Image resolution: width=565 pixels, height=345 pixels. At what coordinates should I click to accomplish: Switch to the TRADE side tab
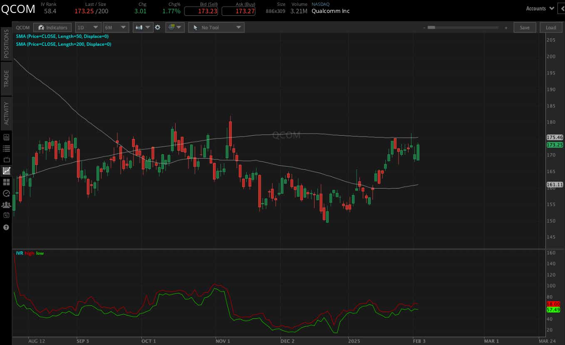point(6,78)
